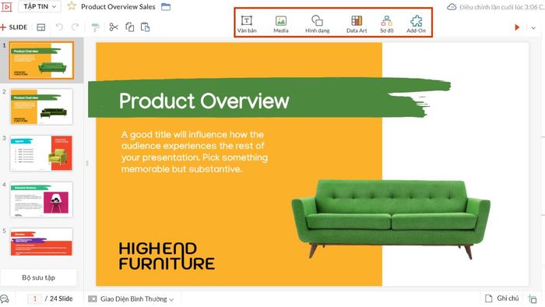Select slide 1 thumbnail
This screenshot has width=545, height=307.
coord(41,60)
